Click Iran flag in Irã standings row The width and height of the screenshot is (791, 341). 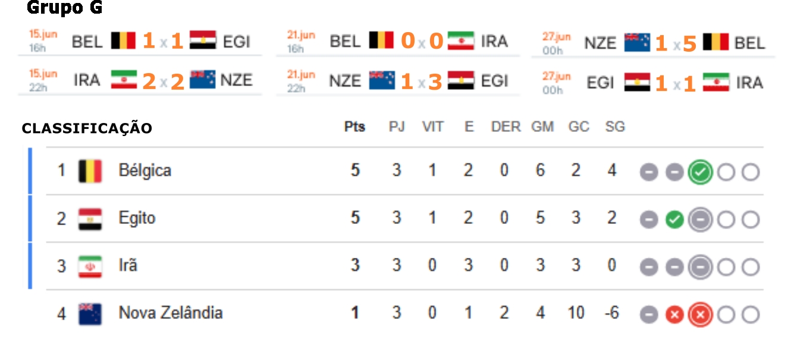click(x=90, y=266)
